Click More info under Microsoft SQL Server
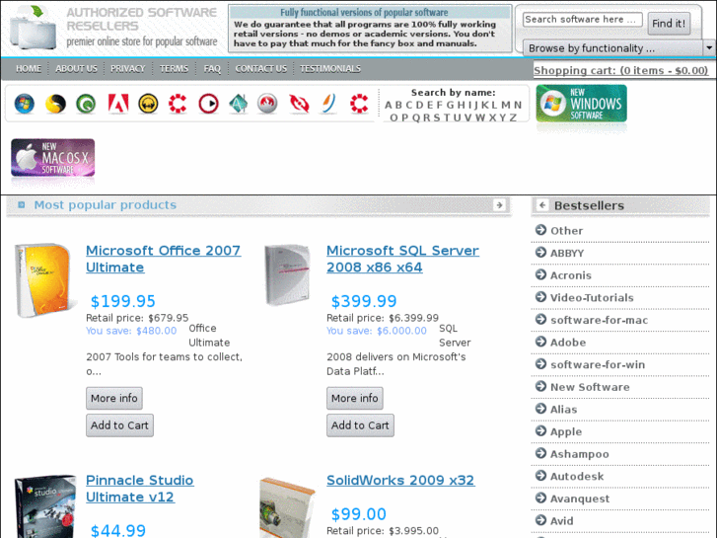Viewport: 717px width, 538px height. coord(355,399)
